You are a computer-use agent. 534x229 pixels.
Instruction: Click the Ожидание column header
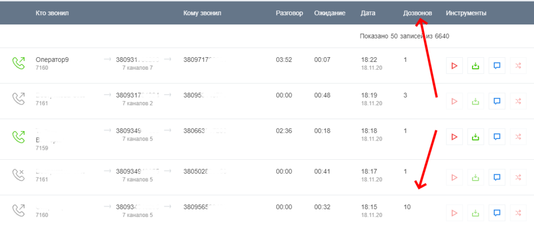click(x=330, y=13)
